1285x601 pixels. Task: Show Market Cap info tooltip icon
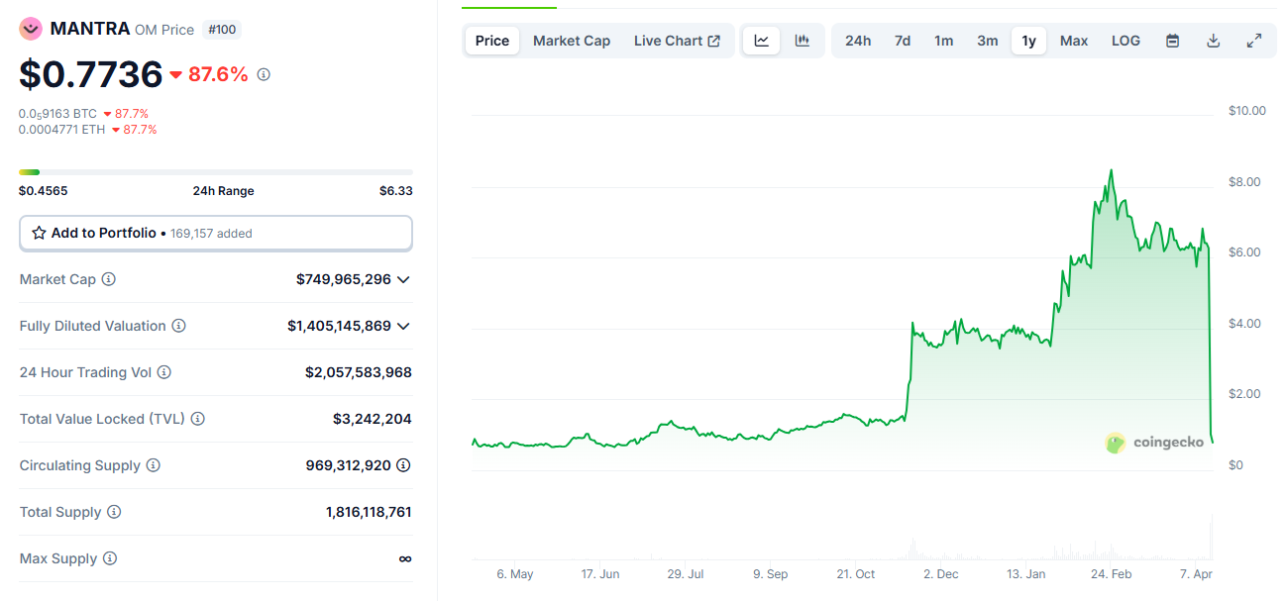click(x=109, y=279)
